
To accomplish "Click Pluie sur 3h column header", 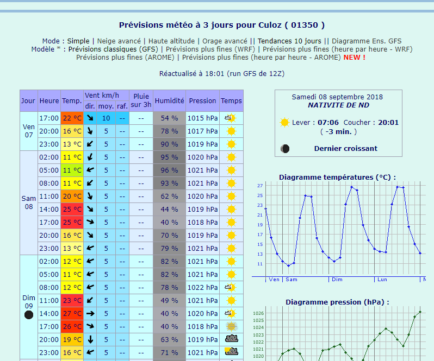I will [141, 100].
